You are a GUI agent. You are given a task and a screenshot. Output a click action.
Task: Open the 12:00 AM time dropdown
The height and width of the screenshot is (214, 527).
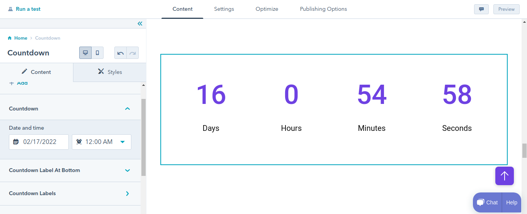[122, 142]
